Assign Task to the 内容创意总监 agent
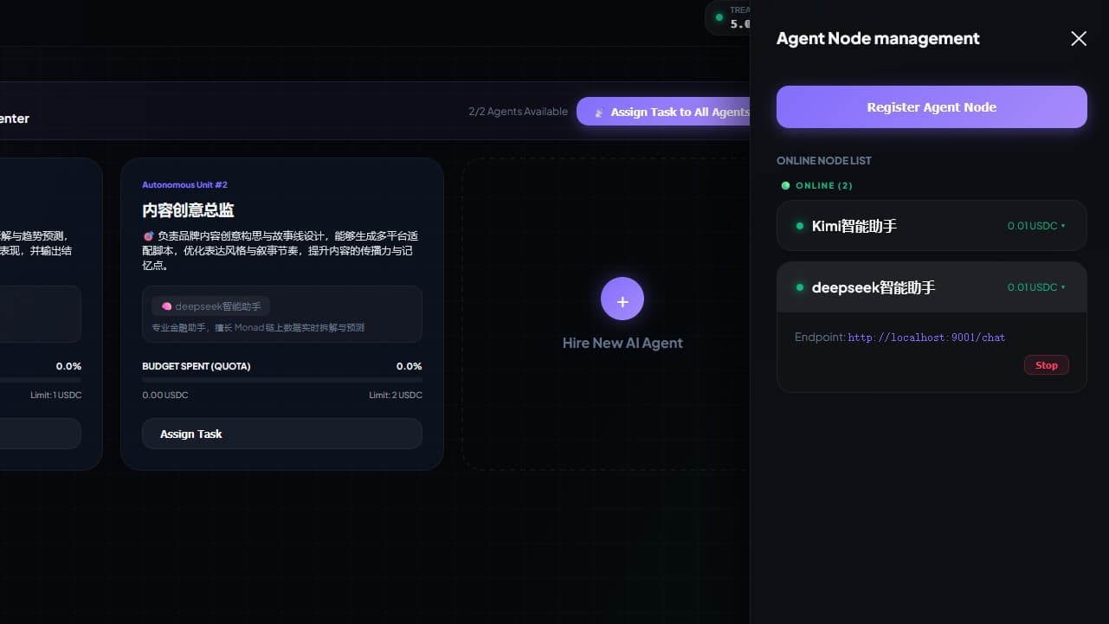 [281, 434]
